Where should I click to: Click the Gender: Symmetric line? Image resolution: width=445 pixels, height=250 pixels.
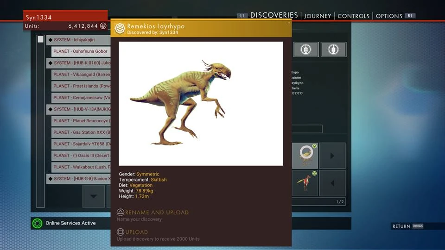click(139, 174)
